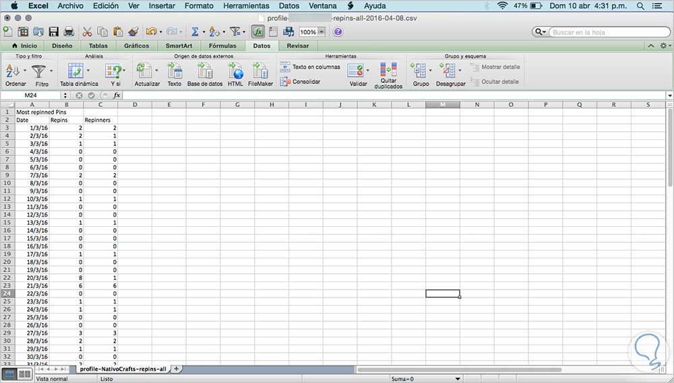
Task: Click Validar data validation icon
Action: 355,71
